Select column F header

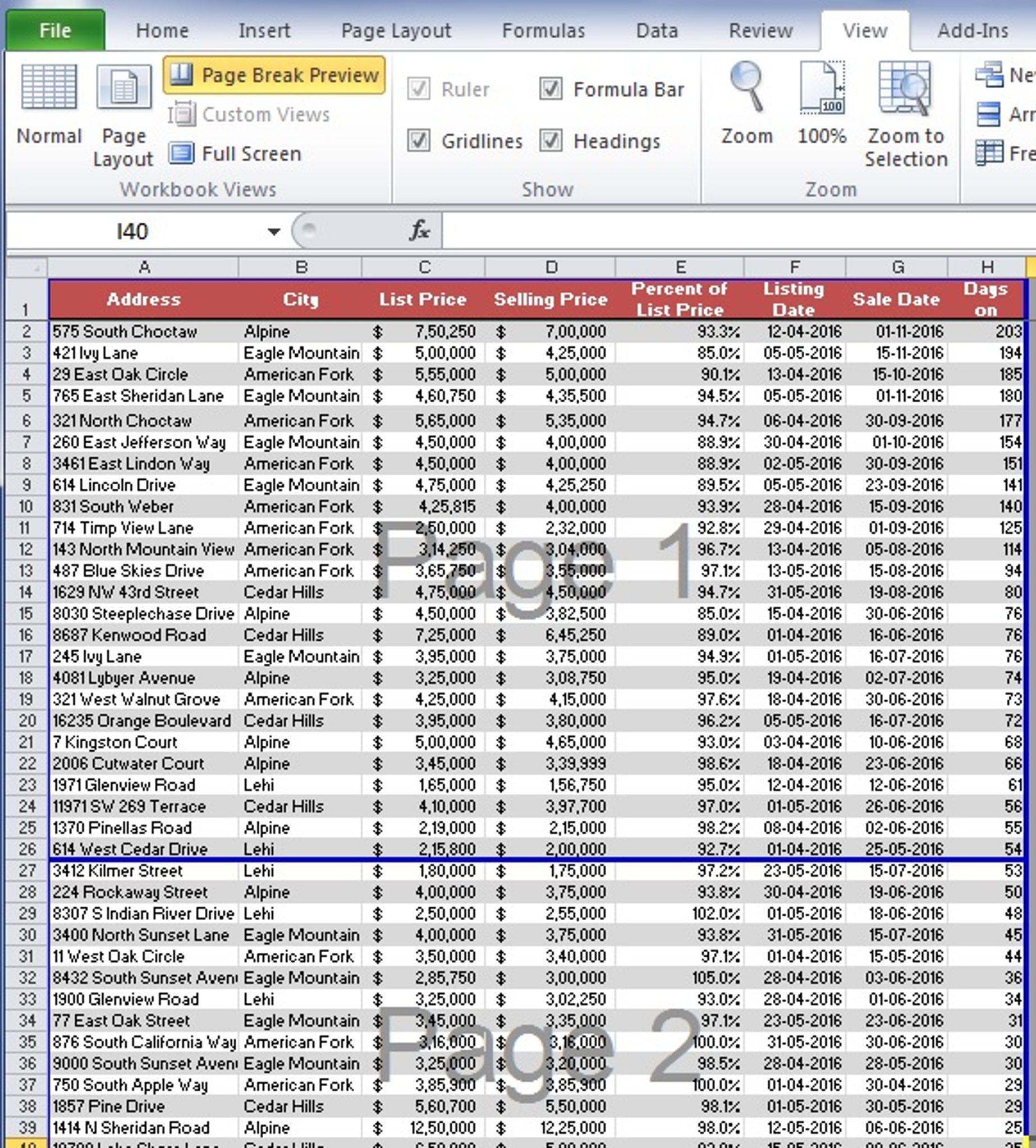pyautogui.click(x=795, y=267)
